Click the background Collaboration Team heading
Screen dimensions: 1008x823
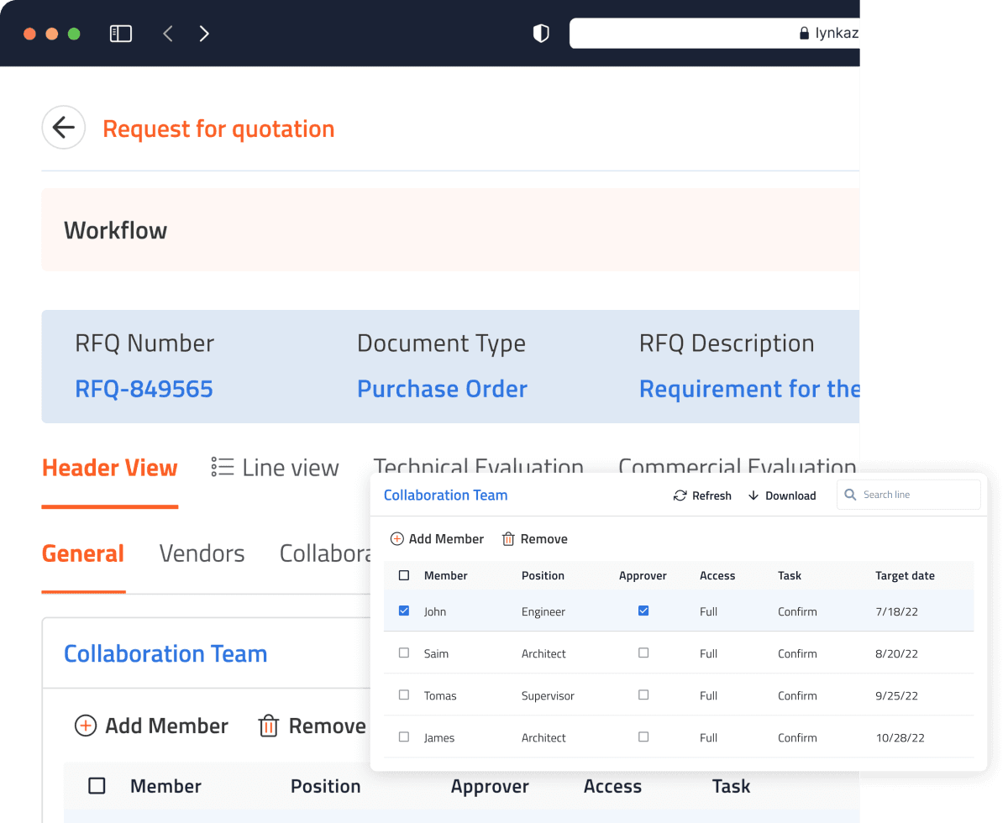165,653
